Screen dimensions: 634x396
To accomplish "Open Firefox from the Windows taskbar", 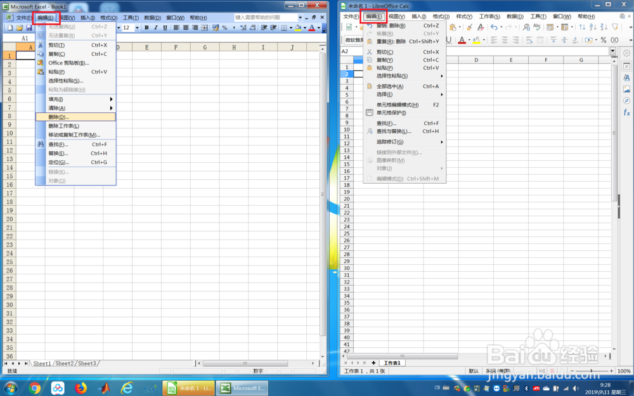I will [81, 388].
